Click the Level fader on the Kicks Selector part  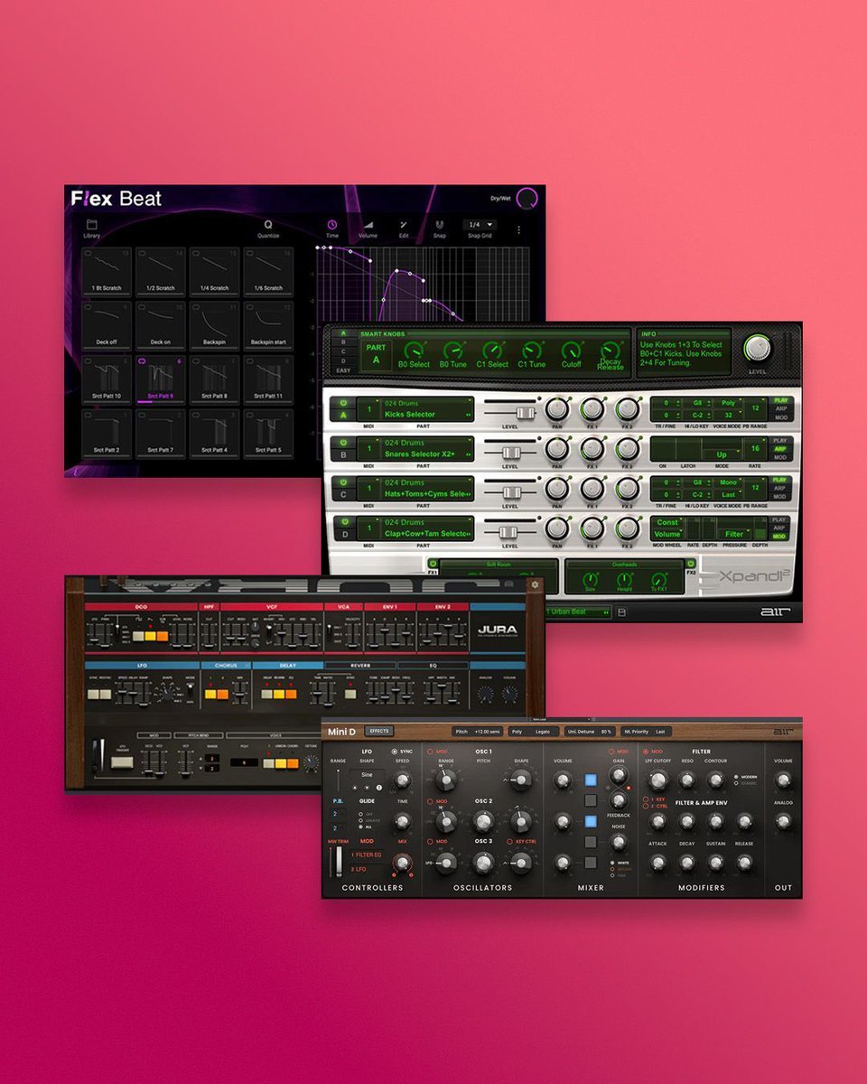[x=526, y=411]
